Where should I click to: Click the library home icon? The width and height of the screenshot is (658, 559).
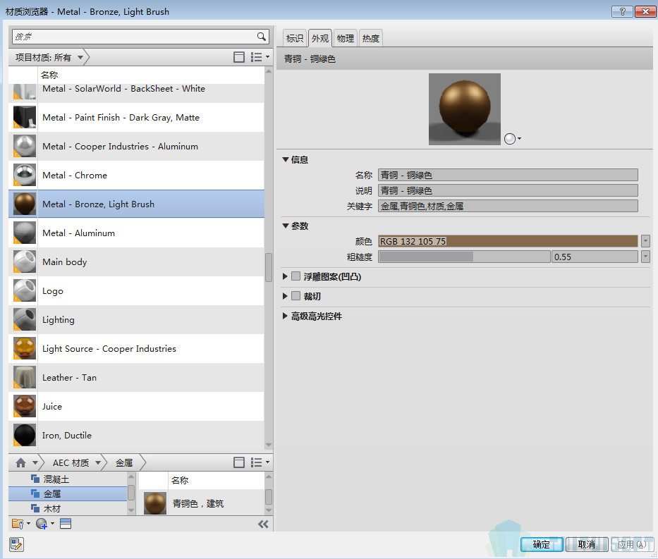point(20,462)
